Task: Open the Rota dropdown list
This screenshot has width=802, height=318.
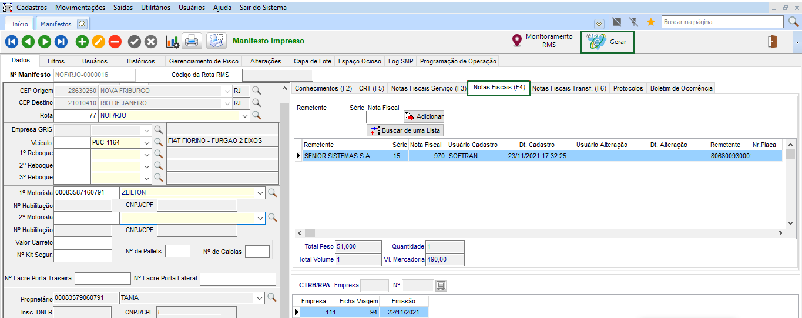Action: coord(244,115)
